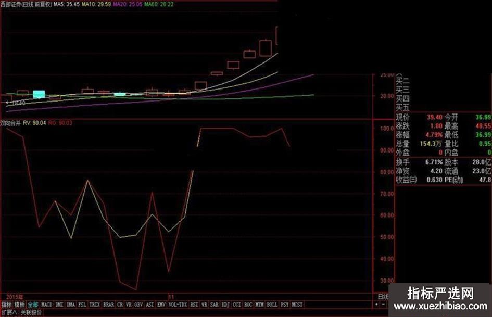Switch to the SAR indicator
Screen dimensions: 492x317
tap(215, 305)
